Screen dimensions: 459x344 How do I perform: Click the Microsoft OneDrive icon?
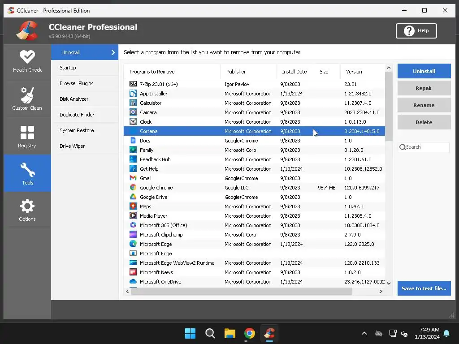(133, 281)
